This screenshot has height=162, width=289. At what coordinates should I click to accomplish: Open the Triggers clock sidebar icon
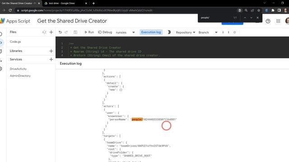[1, 51]
